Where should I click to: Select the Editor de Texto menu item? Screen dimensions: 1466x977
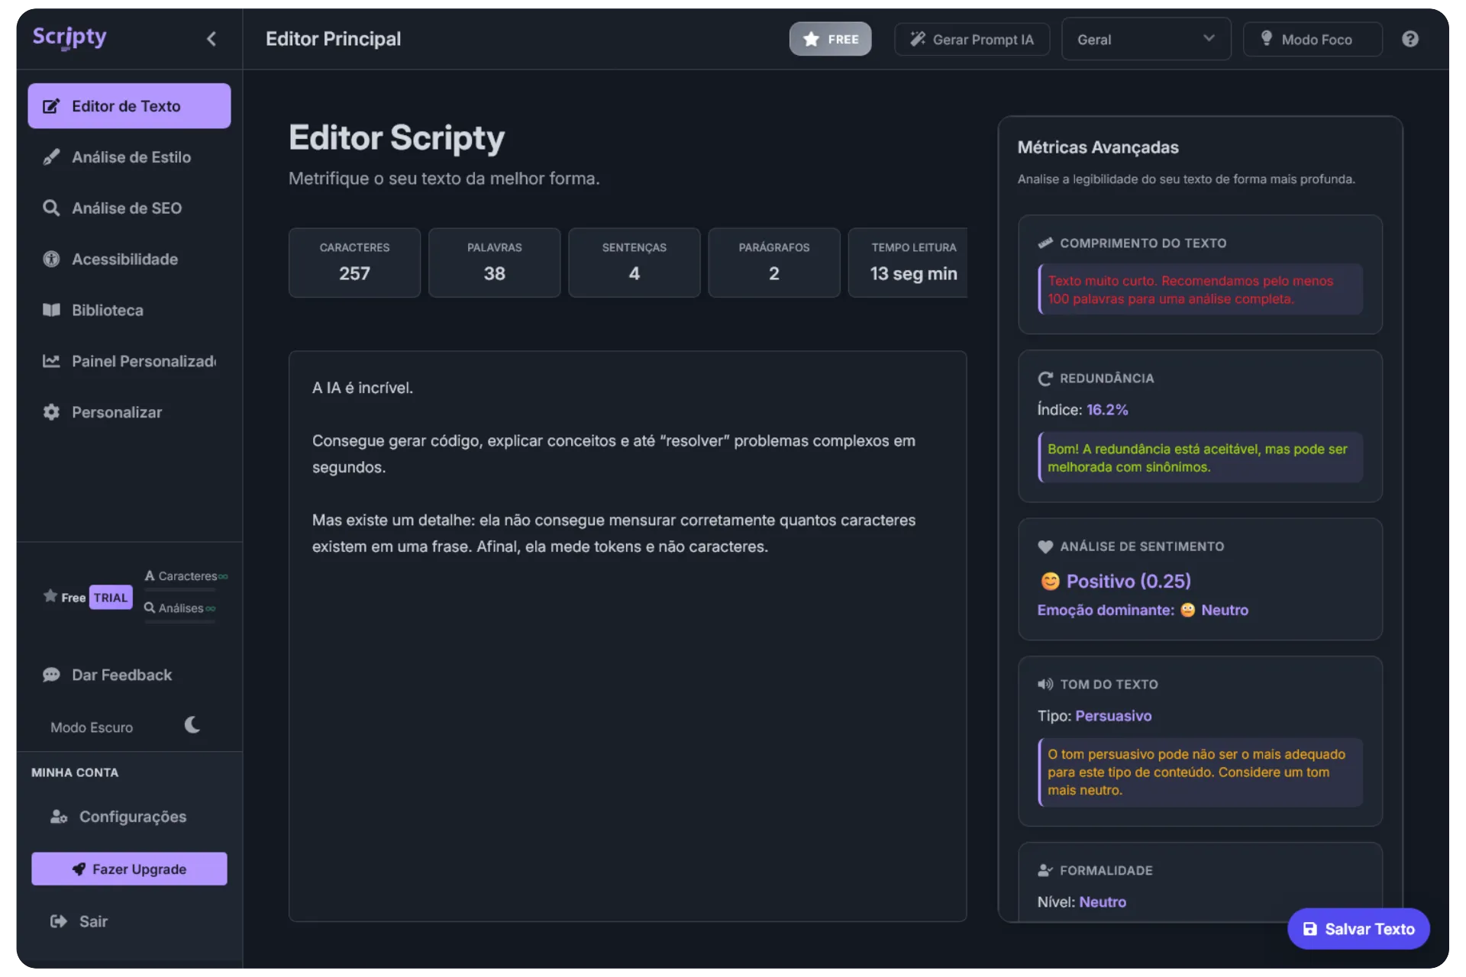coord(128,106)
